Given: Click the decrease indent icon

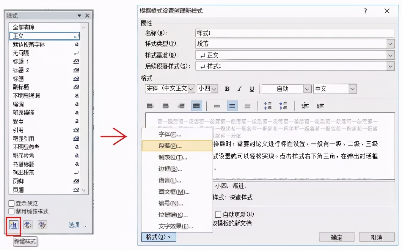Looking at the screenshot, I should (x=305, y=106).
